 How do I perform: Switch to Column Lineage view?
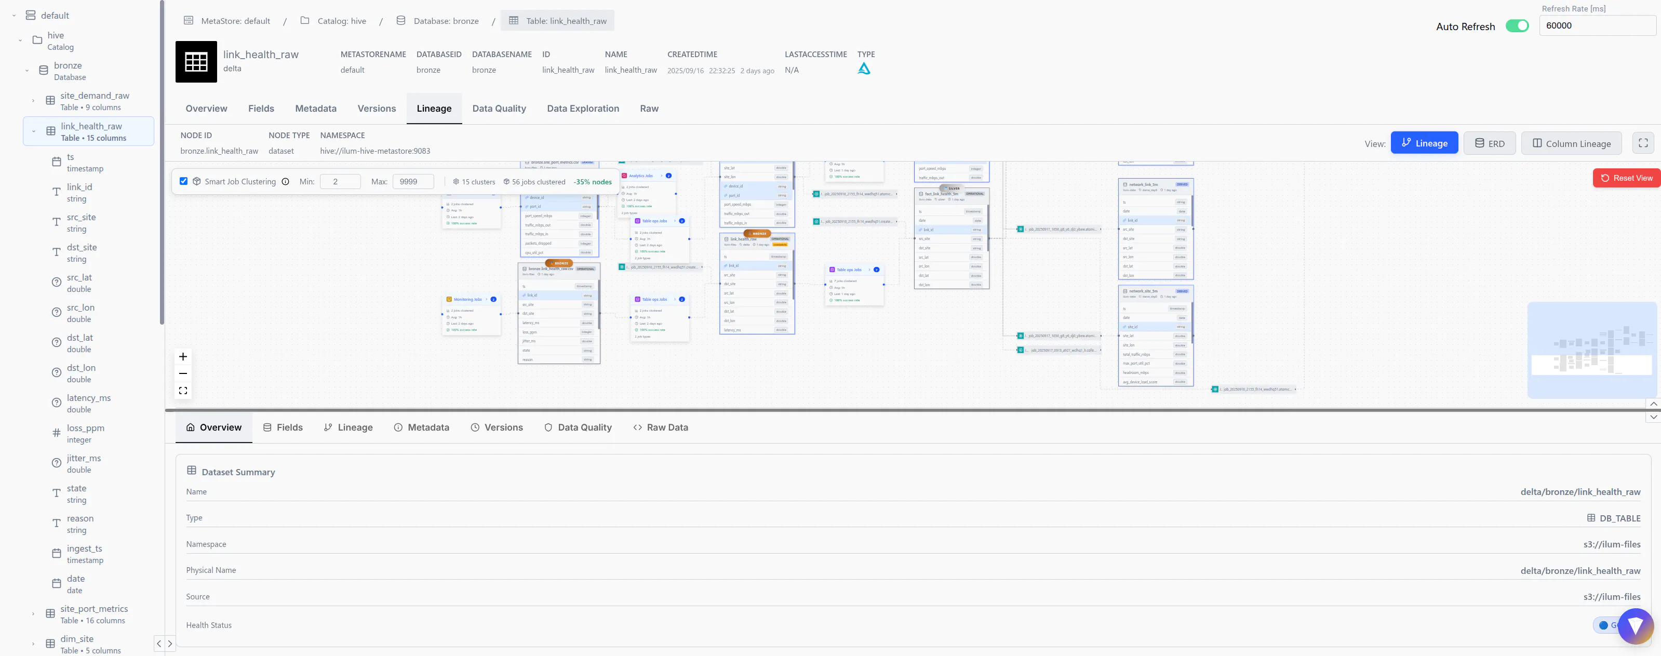click(1571, 142)
